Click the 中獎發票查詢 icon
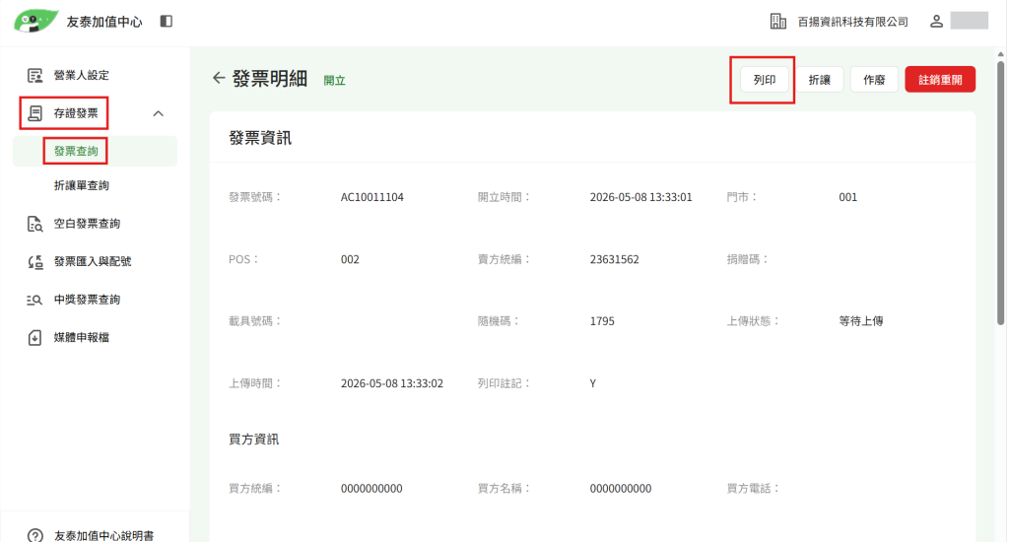Screen dimensions: 1009x542 pyautogui.click(x=34, y=300)
